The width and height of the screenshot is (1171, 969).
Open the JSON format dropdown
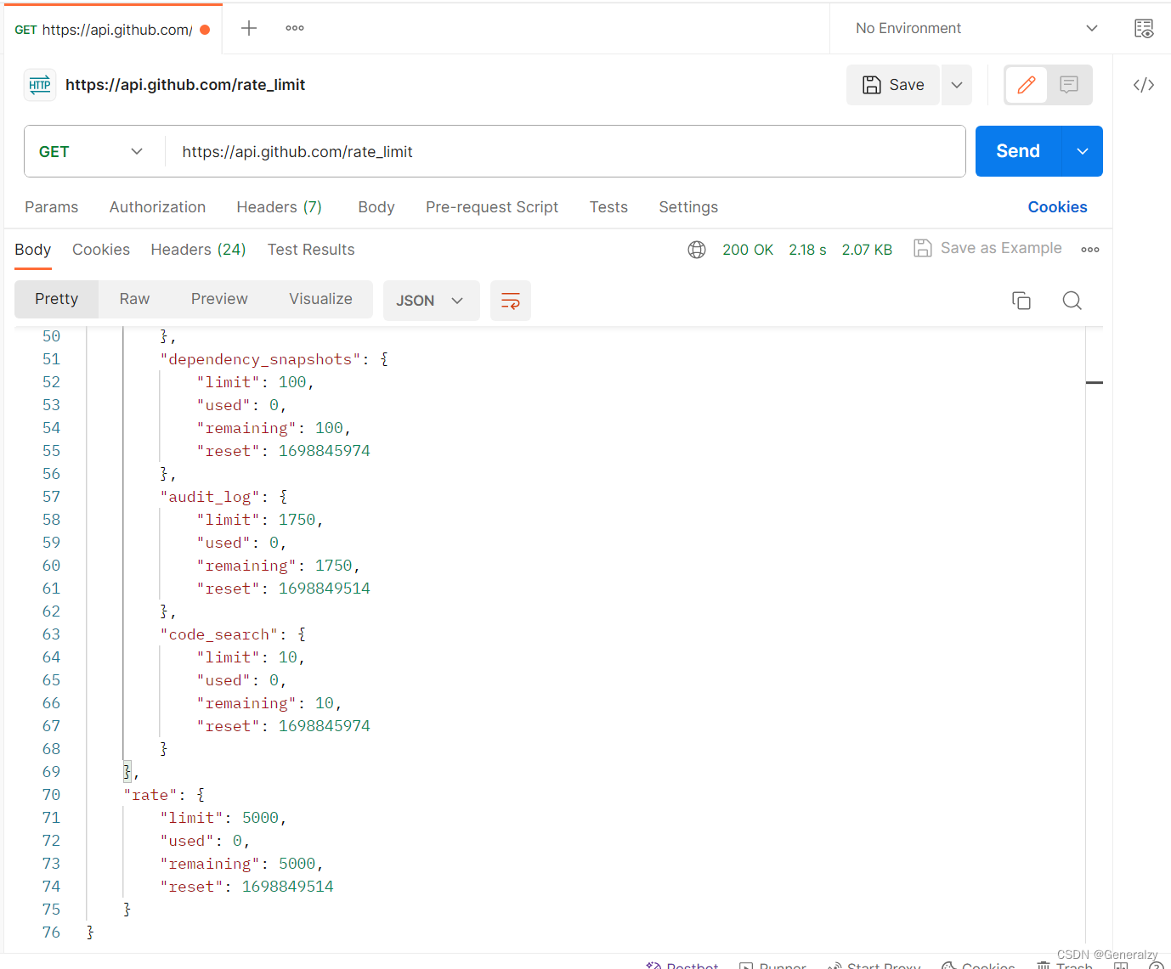pos(432,301)
